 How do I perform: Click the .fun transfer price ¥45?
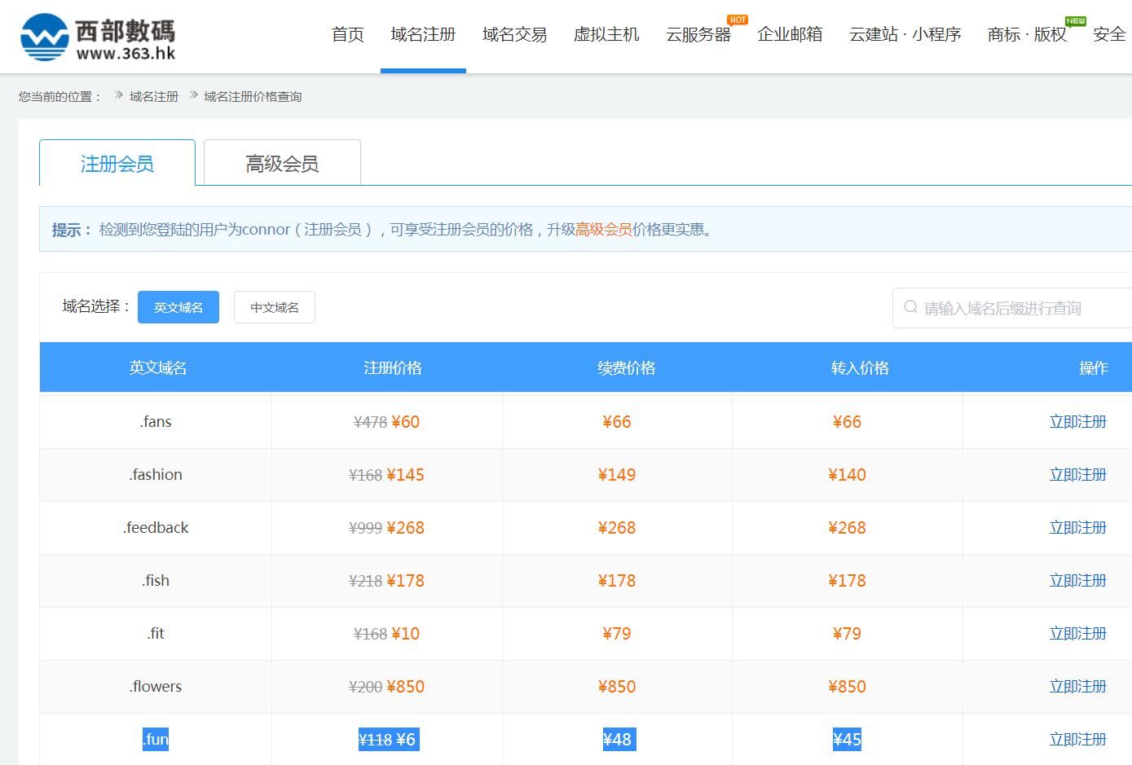pos(847,739)
